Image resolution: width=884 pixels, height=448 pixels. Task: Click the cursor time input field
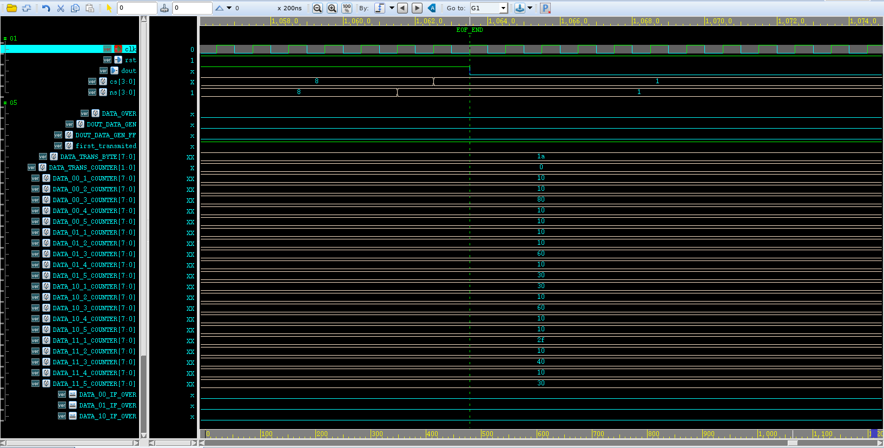pyautogui.click(x=137, y=8)
